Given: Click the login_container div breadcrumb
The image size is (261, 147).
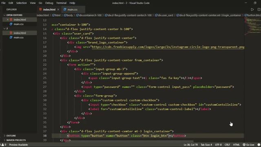Looking at the screenshot, I should pyautogui.click(x=209, y=15).
